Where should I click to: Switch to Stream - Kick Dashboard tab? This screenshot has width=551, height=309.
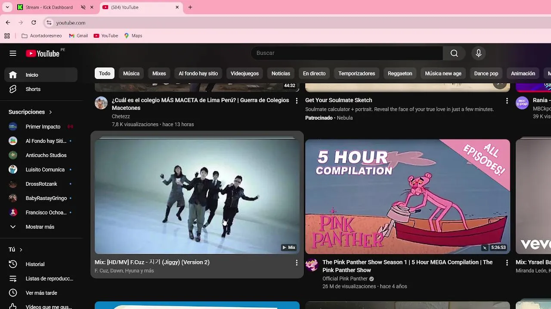point(49,7)
